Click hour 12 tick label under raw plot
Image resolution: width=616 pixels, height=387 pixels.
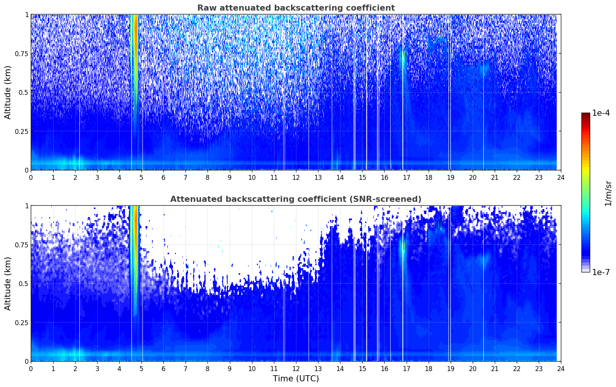(x=296, y=177)
